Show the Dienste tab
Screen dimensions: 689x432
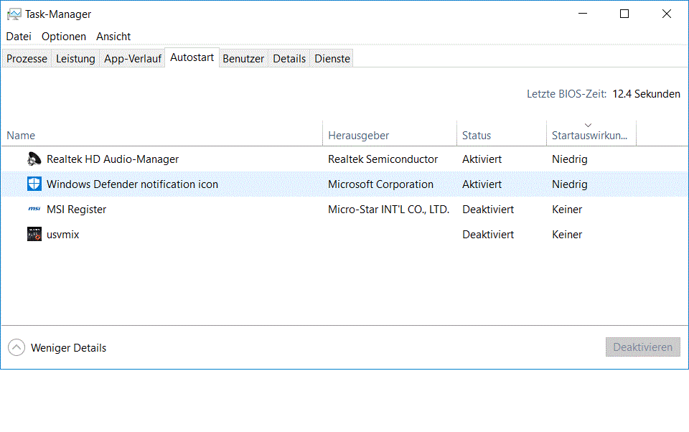click(x=332, y=59)
